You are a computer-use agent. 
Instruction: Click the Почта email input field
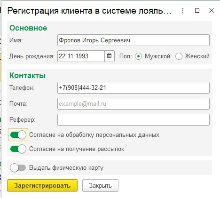(134, 103)
